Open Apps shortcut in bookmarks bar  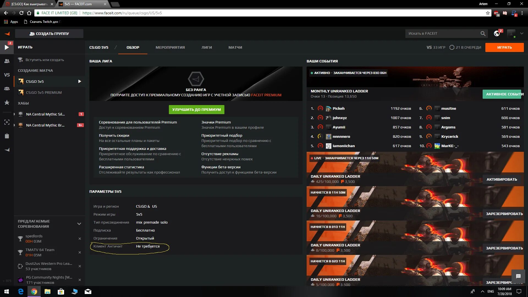tap(11, 22)
